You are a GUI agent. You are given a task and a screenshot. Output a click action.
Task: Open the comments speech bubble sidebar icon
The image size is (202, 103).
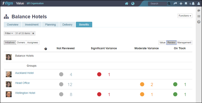(x=199, y=11)
